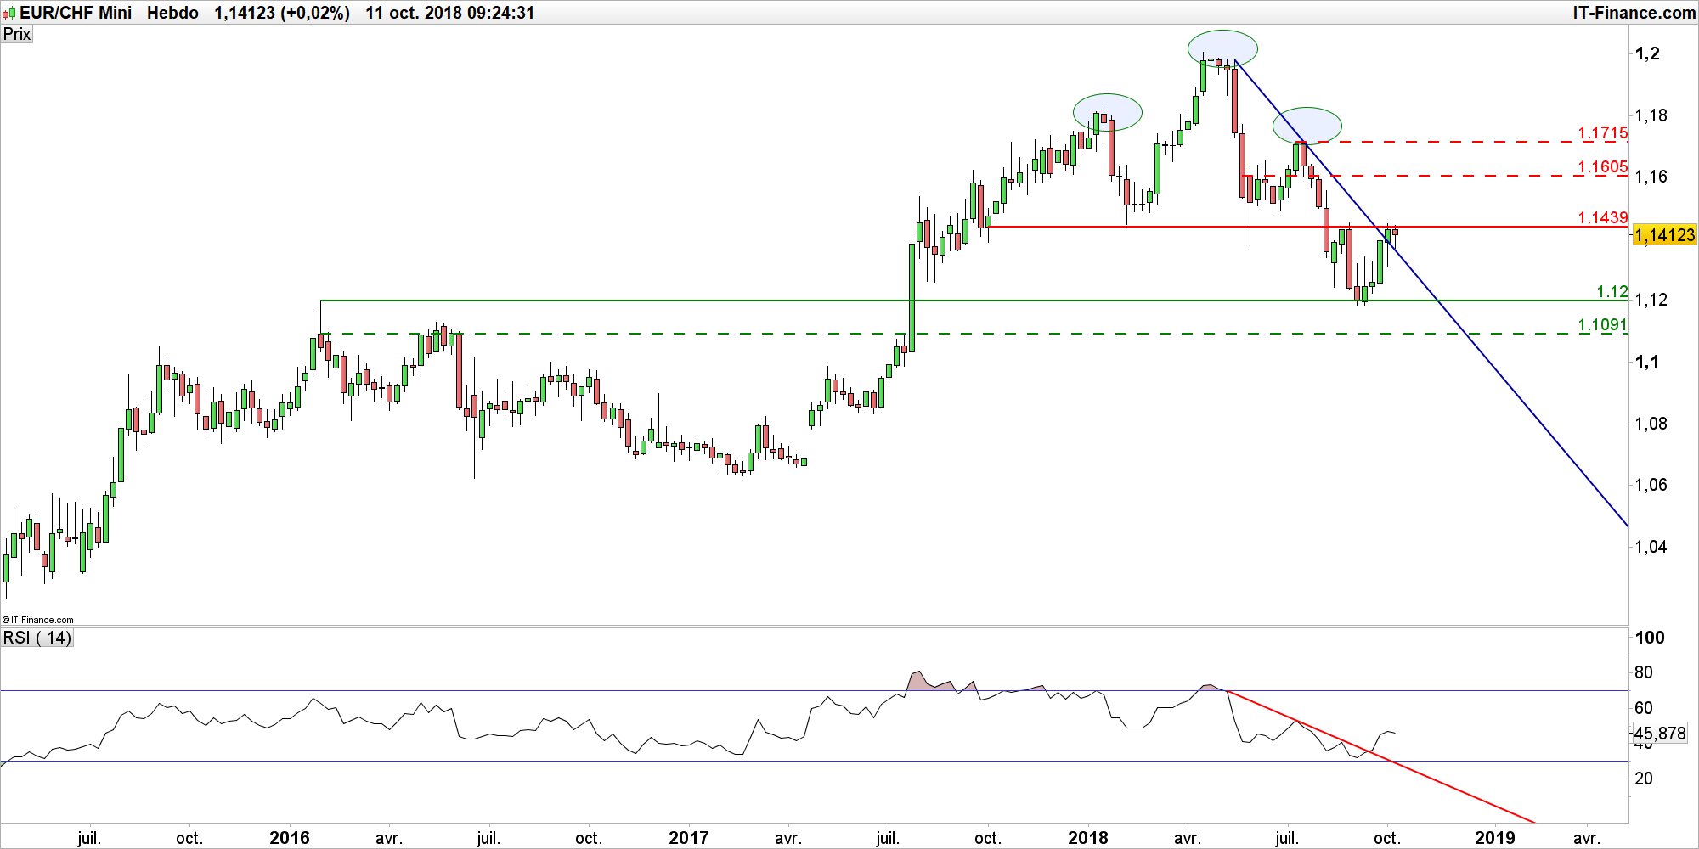Viewport: 1699px width, 849px height.
Task: Click the 2016 label on time axis
Action: click(x=290, y=838)
